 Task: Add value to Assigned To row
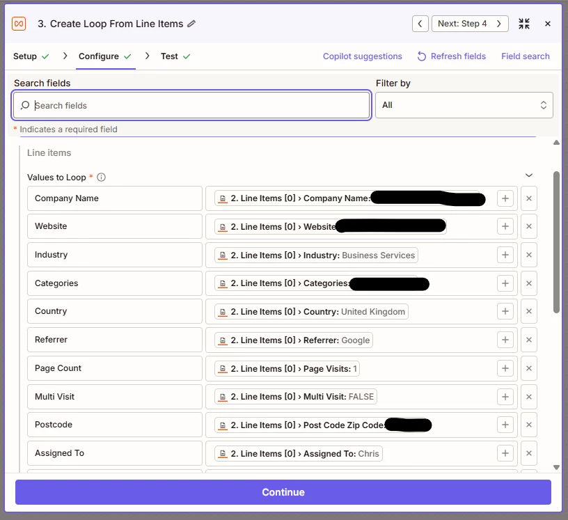[x=505, y=453]
